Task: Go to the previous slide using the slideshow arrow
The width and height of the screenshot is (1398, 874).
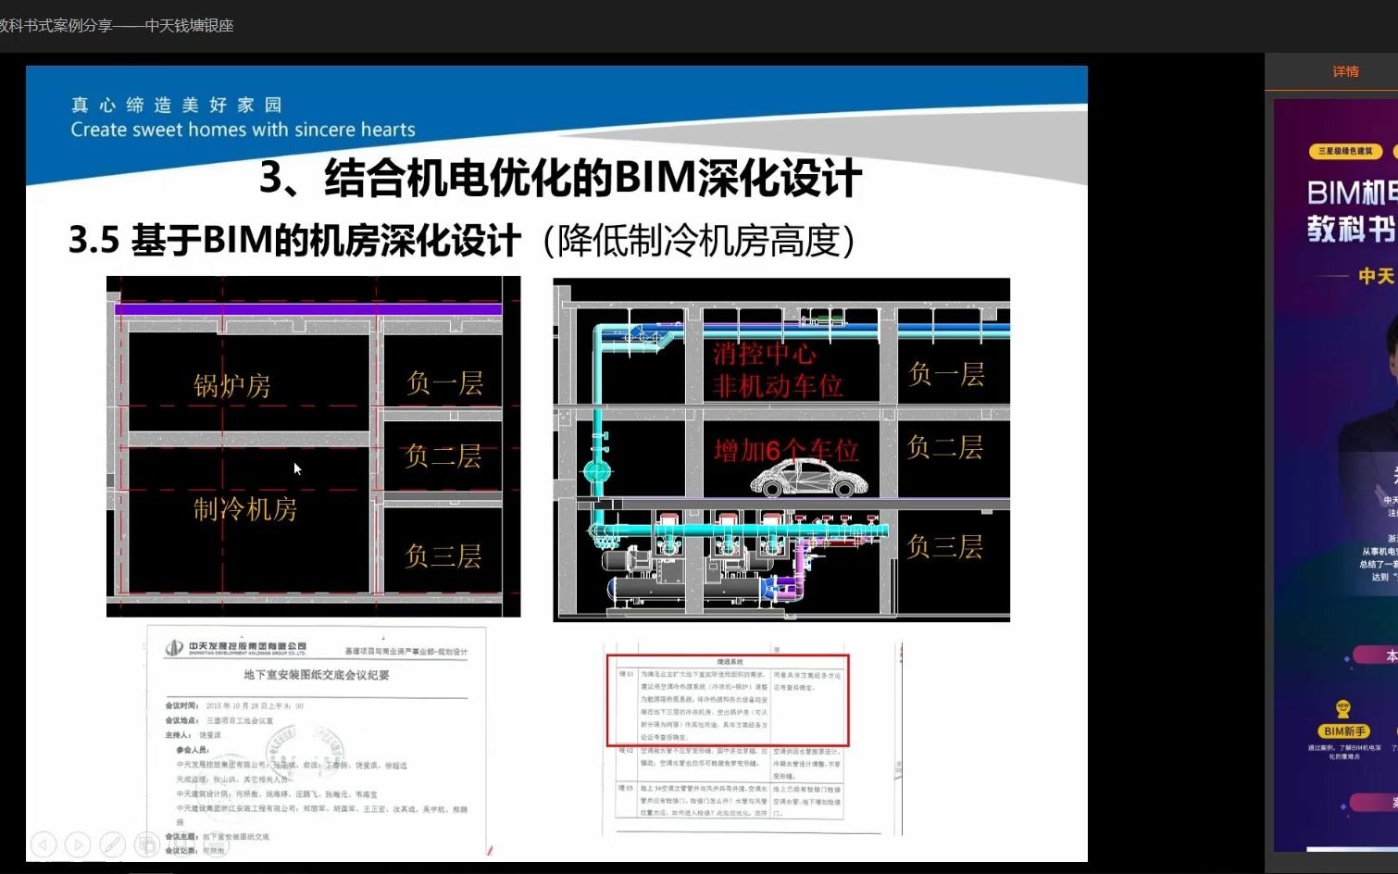Action: pos(44,844)
